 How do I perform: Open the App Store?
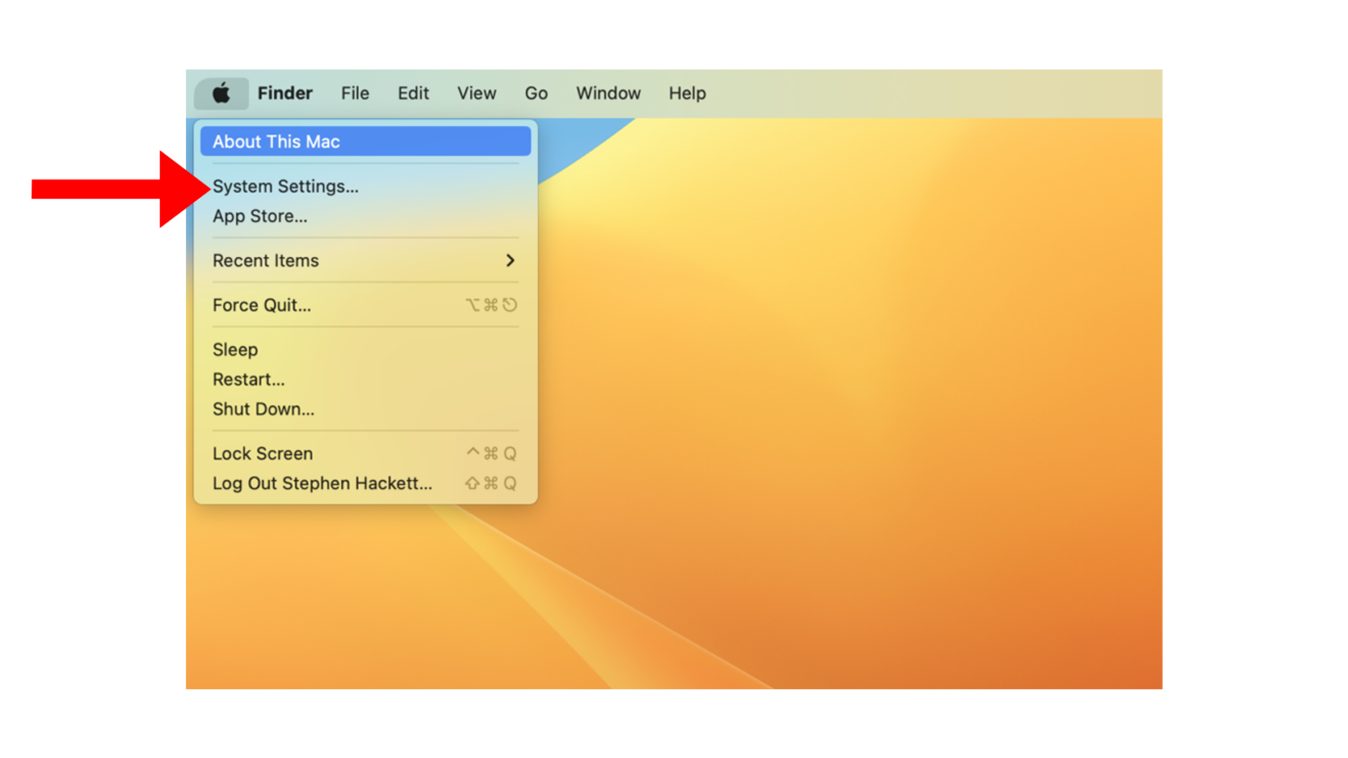point(259,216)
